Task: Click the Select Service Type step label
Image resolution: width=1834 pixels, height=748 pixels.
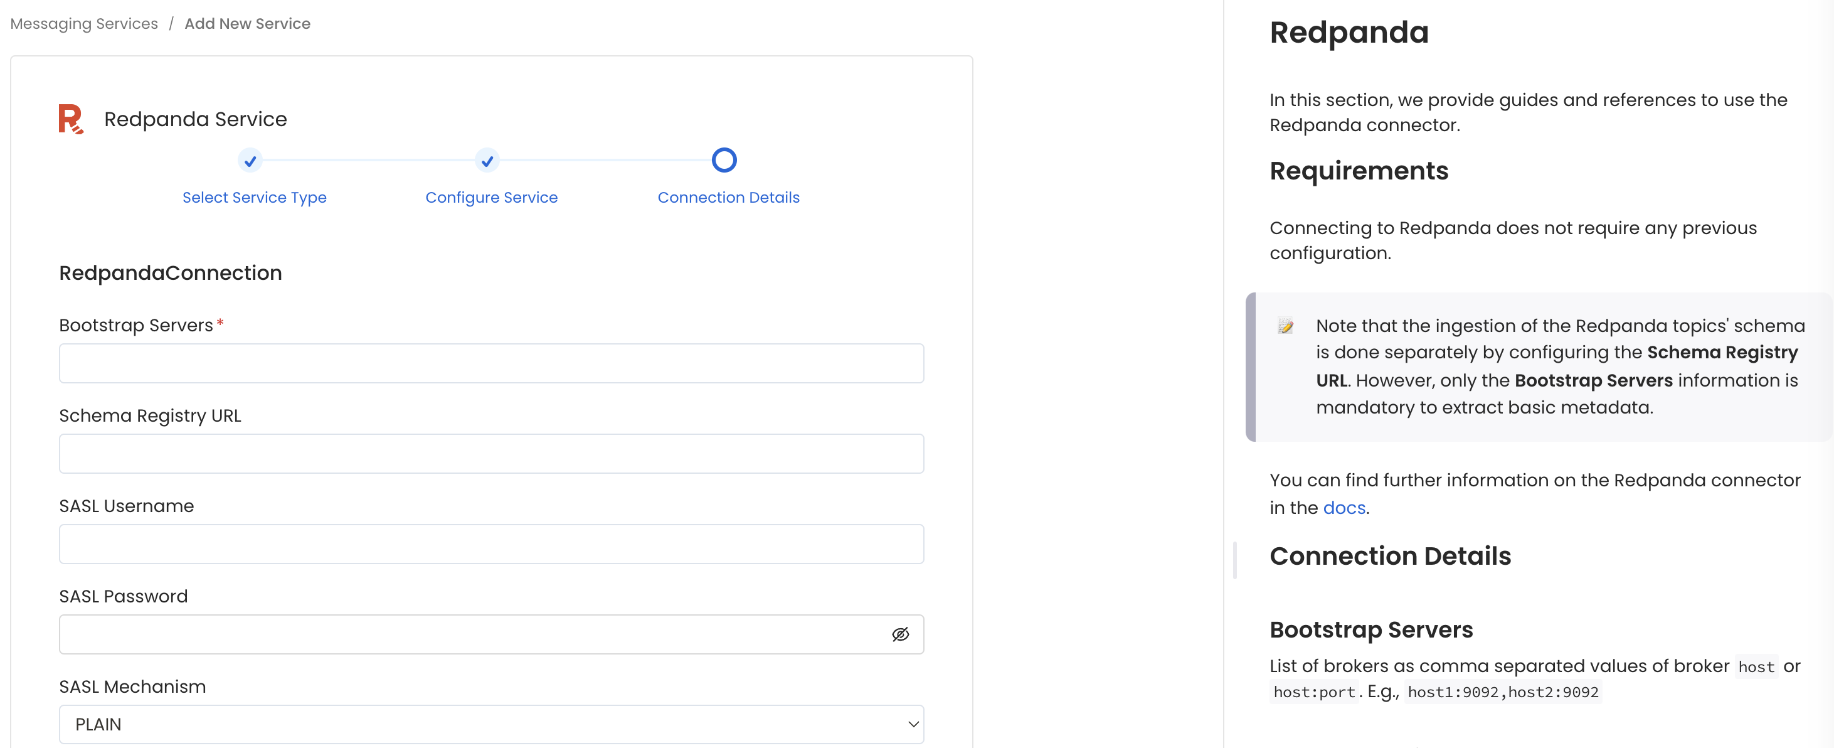Action: tap(254, 197)
